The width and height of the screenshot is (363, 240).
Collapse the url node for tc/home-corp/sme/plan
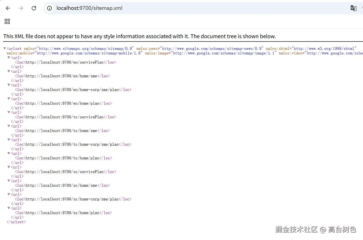[x=9, y=140]
